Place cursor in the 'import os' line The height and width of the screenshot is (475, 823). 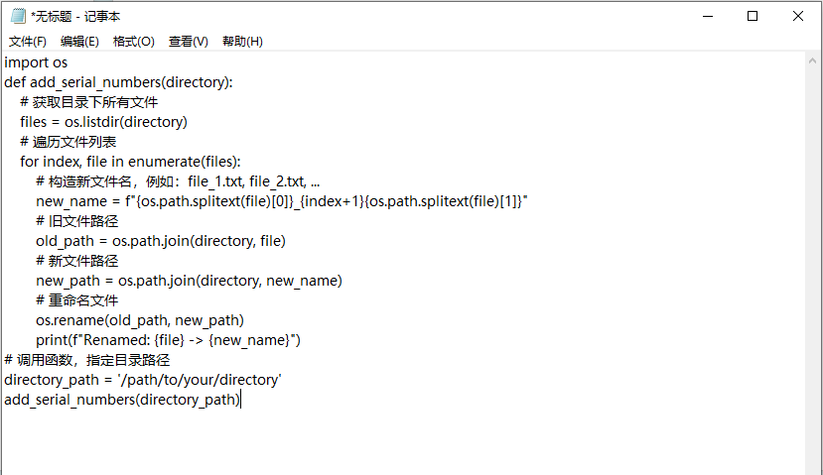coord(36,62)
